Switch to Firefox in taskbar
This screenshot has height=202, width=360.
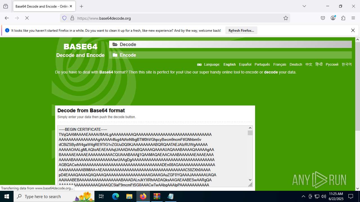click(x=143, y=196)
